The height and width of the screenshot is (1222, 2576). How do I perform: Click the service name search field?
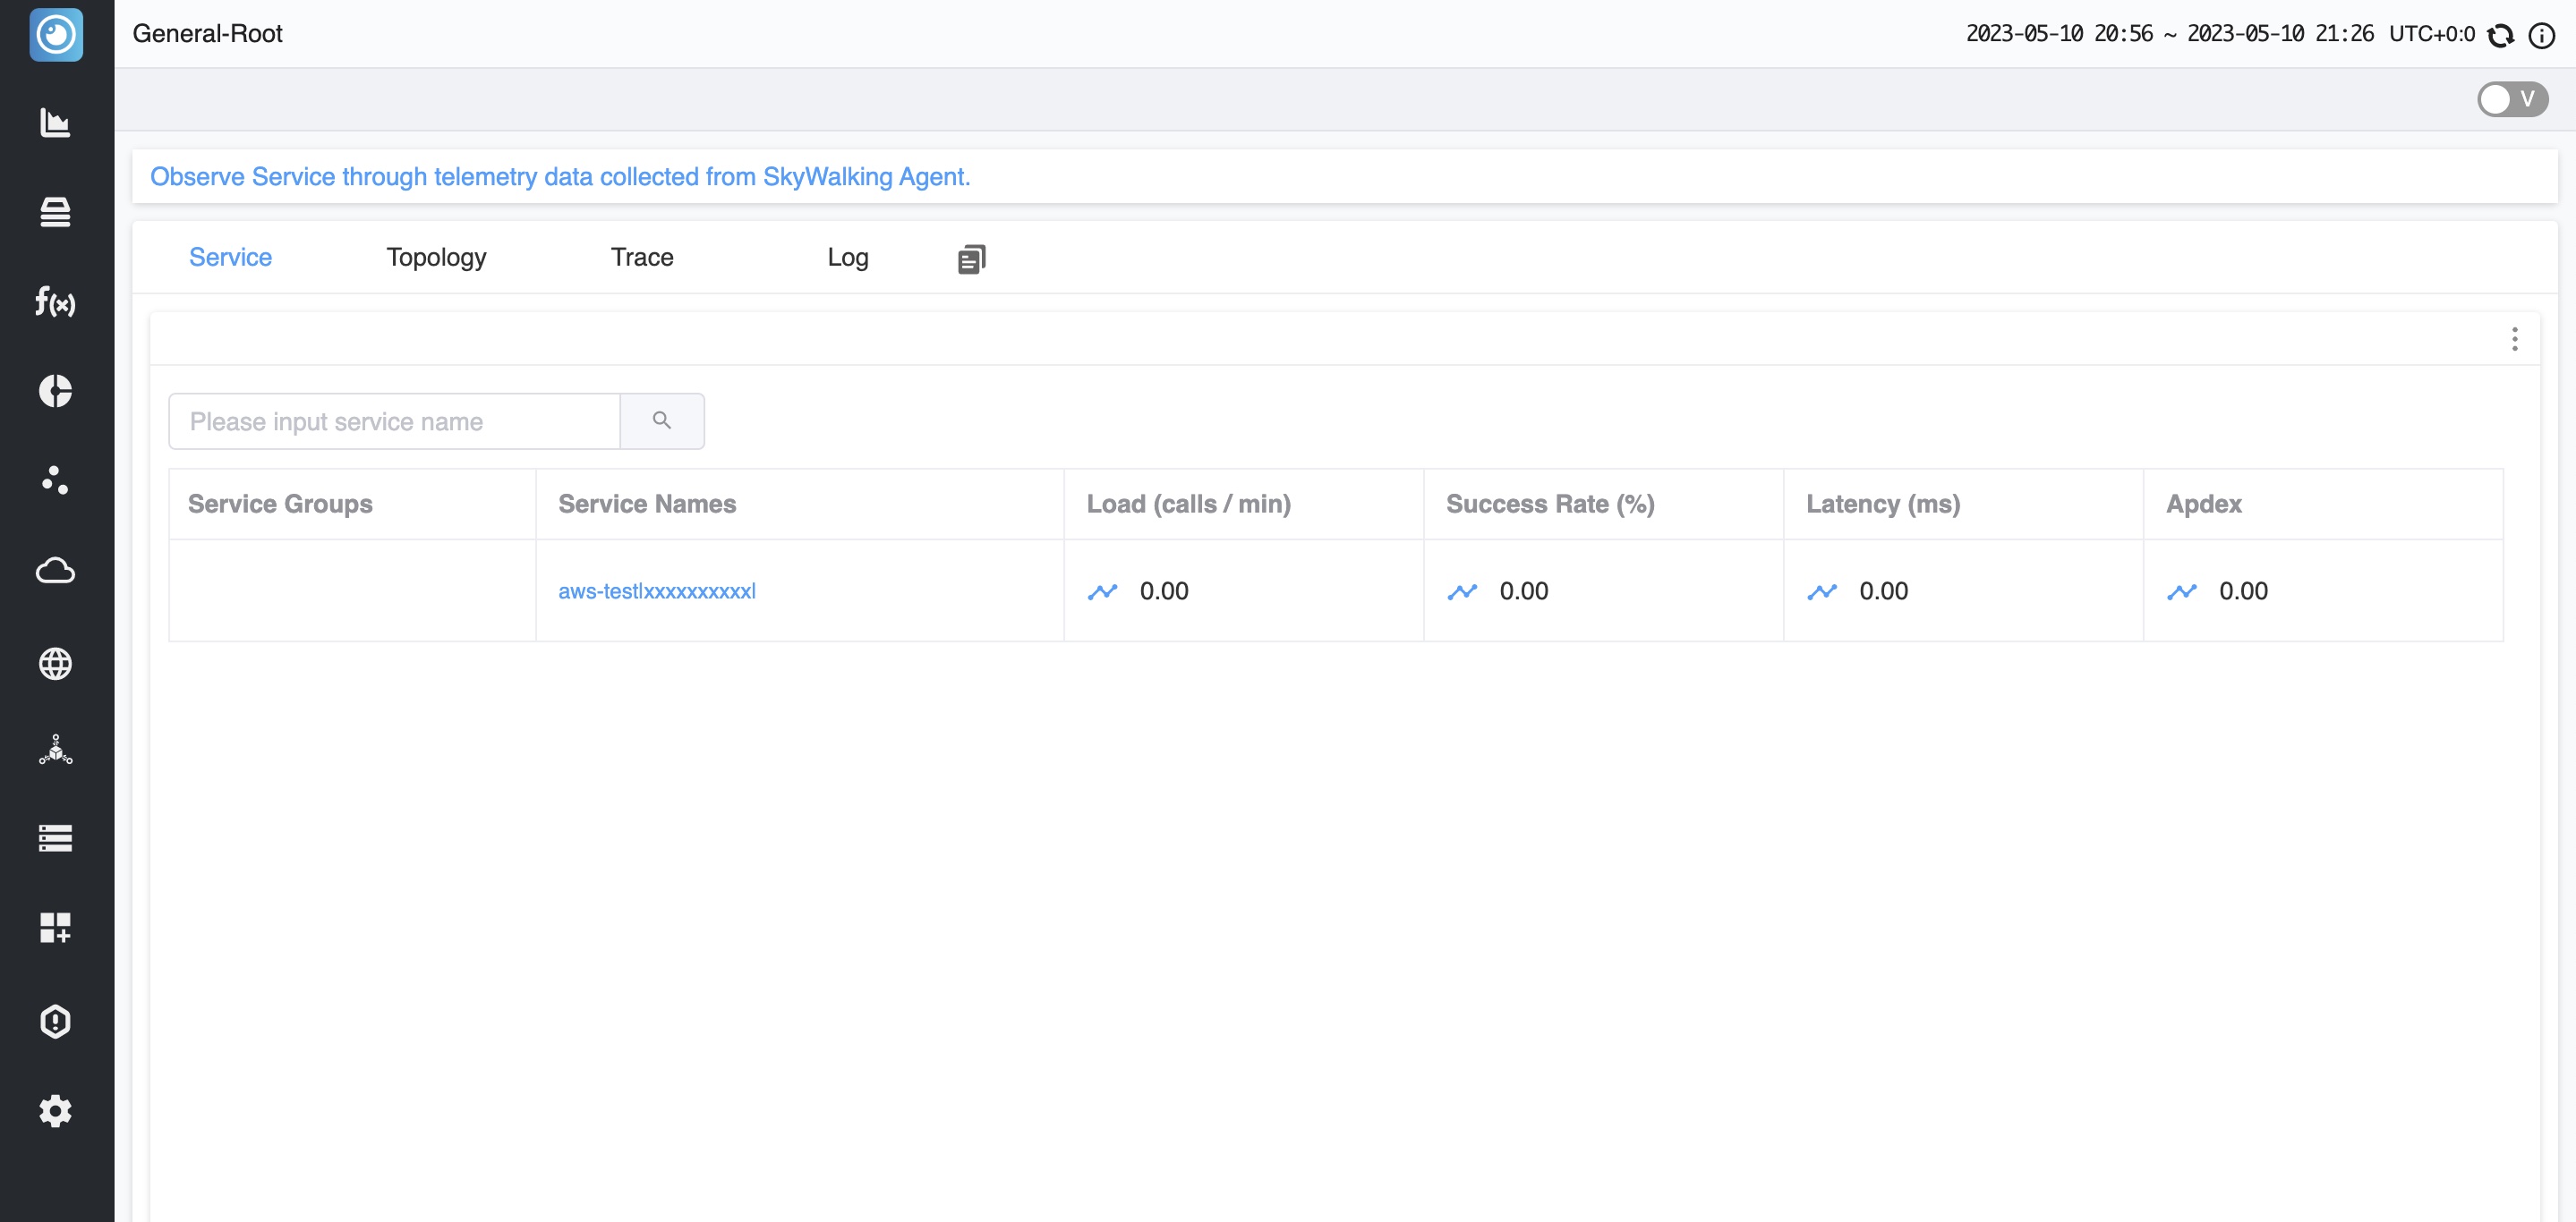(x=394, y=420)
